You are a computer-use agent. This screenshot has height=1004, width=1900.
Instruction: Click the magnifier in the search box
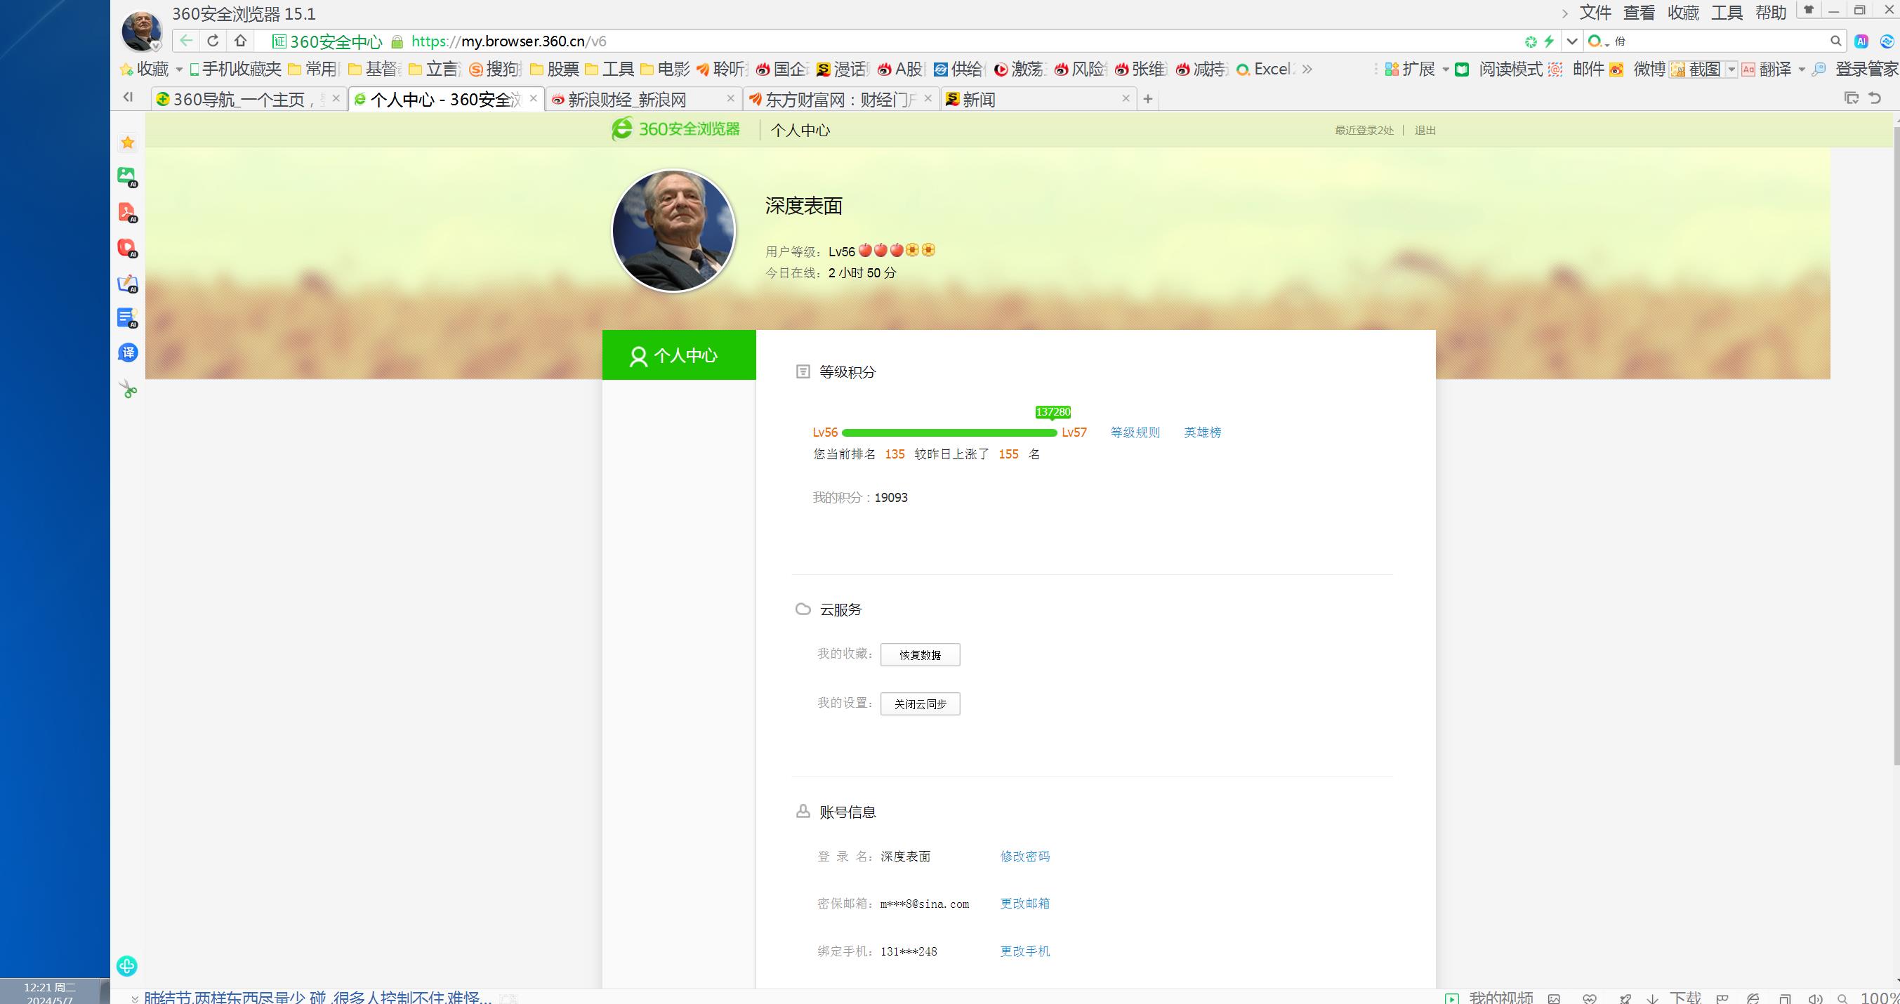click(1836, 41)
